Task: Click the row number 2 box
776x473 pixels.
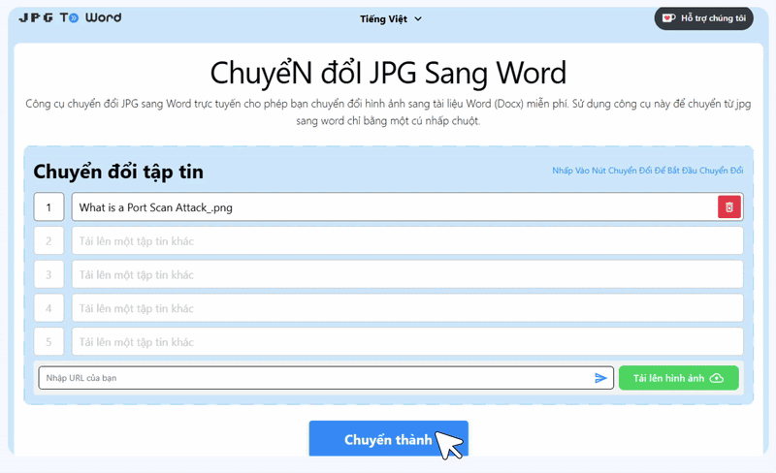Action: tap(48, 241)
